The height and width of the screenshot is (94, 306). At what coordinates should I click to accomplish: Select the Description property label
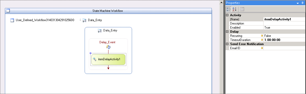pyautogui.click(x=237, y=23)
